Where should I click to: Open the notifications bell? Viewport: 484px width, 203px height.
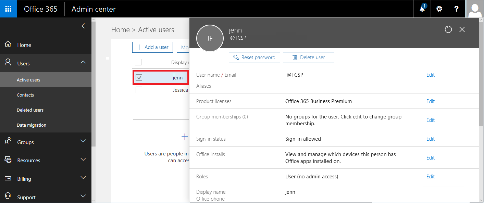[422, 9]
